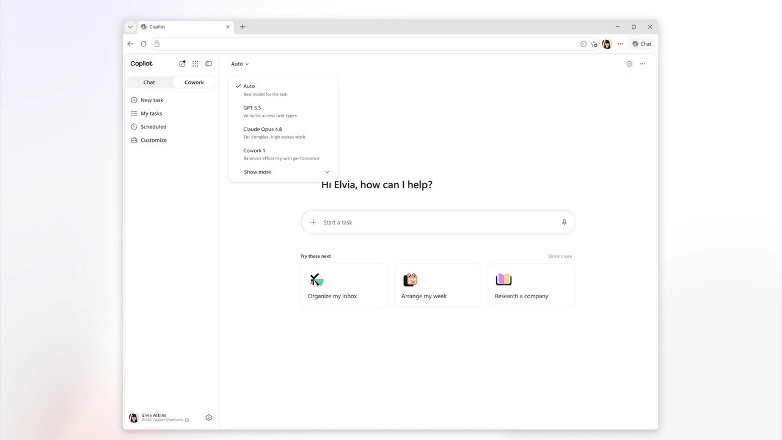This screenshot has width=782, height=440.
Task: Activate the microphone voice input
Action: (x=564, y=222)
